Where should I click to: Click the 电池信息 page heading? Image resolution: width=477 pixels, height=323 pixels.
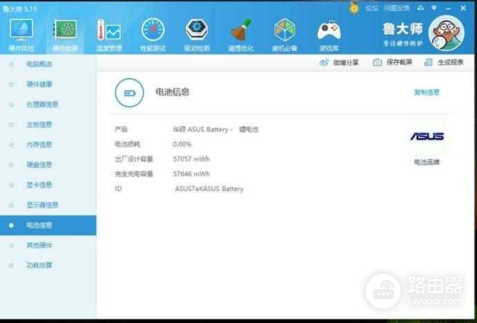pos(173,92)
